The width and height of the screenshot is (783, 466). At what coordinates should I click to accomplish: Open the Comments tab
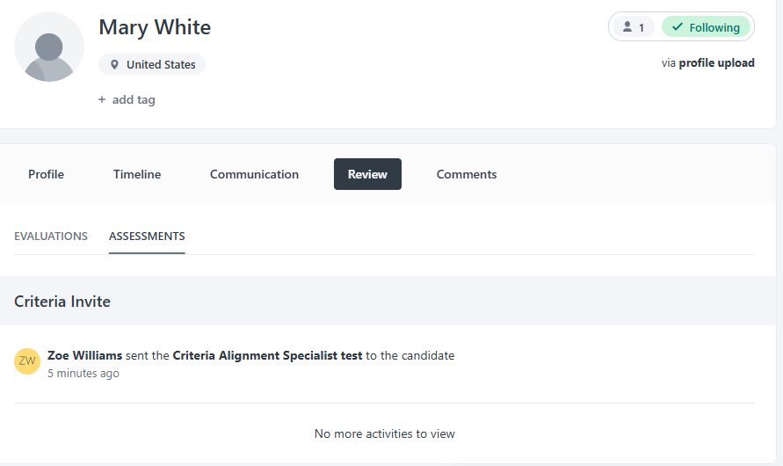pyautogui.click(x=467, y=174)
